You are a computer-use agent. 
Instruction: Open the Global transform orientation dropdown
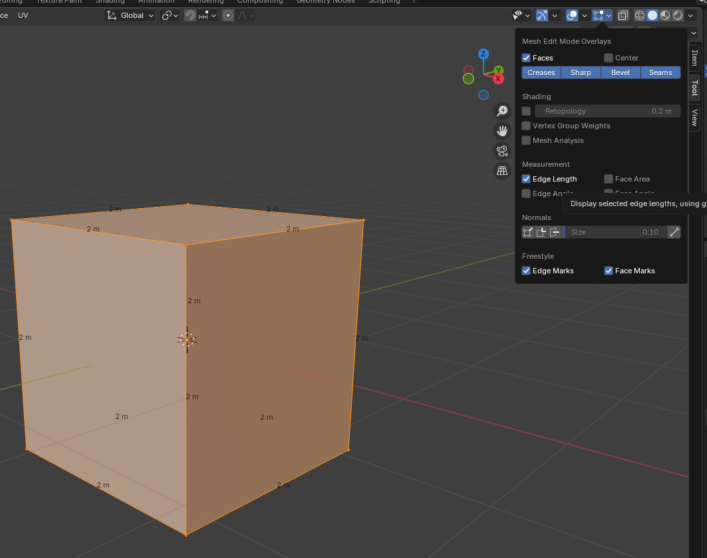click(x=130, y=15)
